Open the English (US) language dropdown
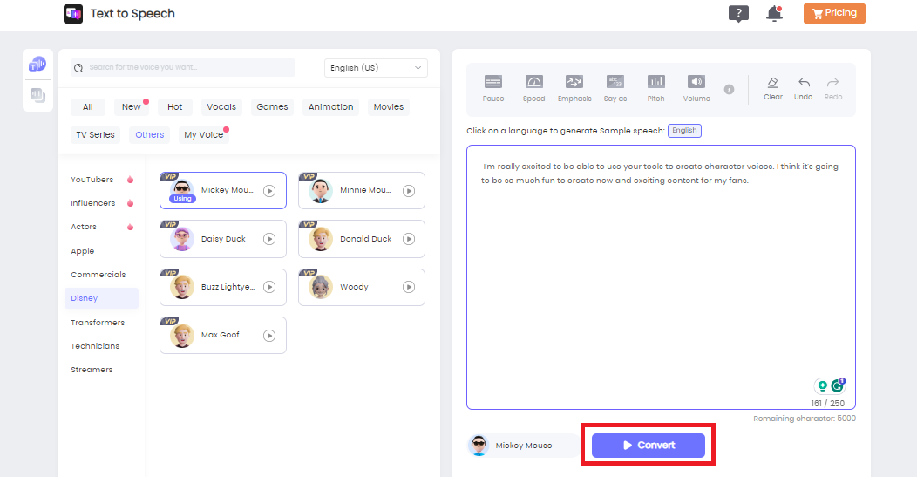This screenshot has height=477, width=917. [376, 68]
